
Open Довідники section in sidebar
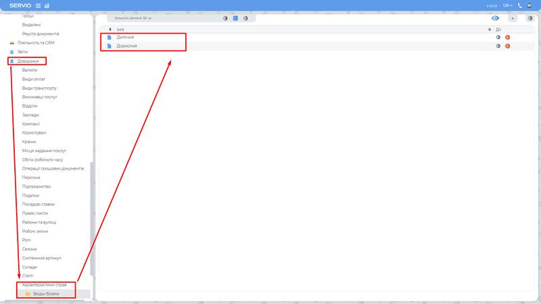point(27,61)
